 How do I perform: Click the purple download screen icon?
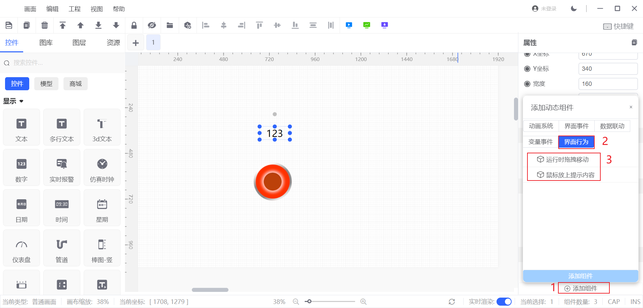coord(384,25)
